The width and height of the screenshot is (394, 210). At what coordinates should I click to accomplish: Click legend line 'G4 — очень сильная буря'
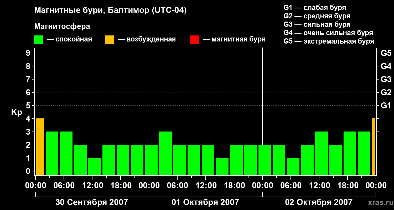pos(328,33)
